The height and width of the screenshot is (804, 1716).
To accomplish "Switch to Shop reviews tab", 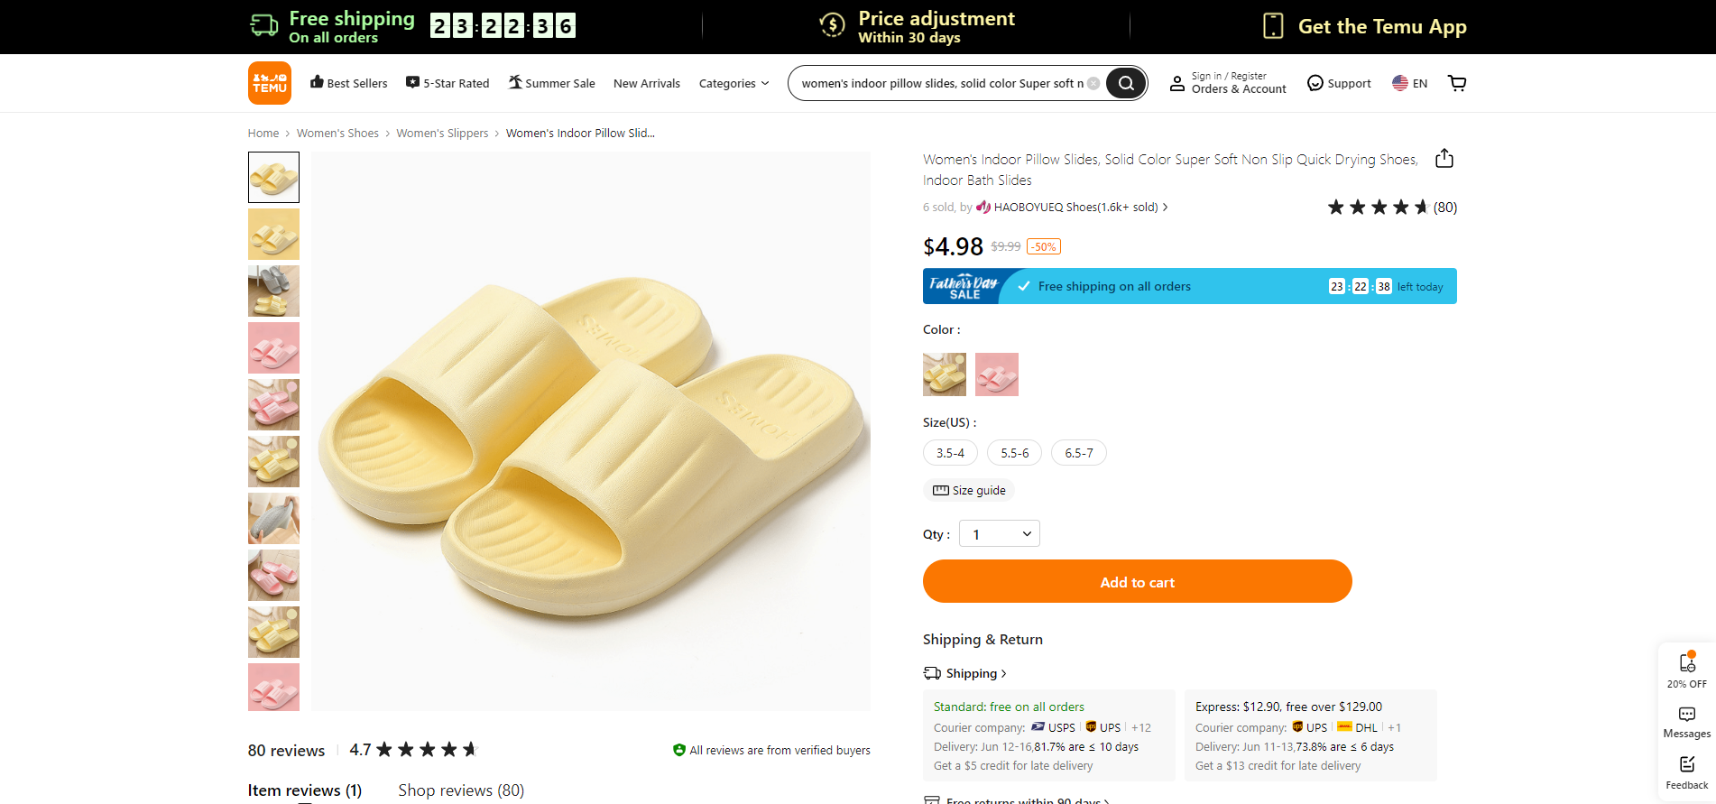I will tap(461, 790).
